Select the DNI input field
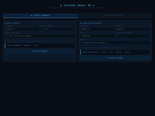Image resolution: width=155 pixels, height=116 pixels. pyautogui.click(x=98, y=36)
